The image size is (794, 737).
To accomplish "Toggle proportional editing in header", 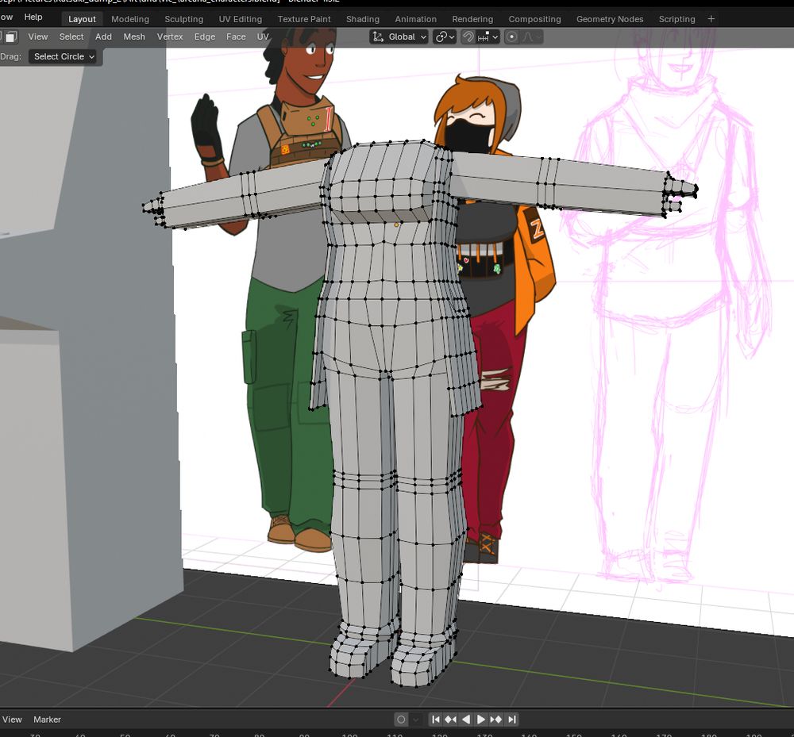I will tap(512, 36).
